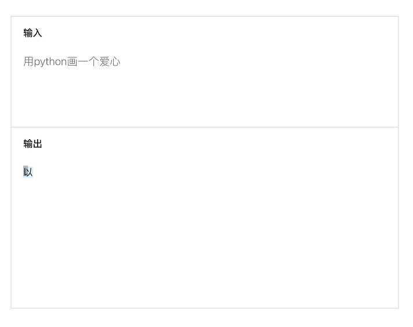Click the letter p in python
The image size is (413, 327).
click(x=37, y=62)
